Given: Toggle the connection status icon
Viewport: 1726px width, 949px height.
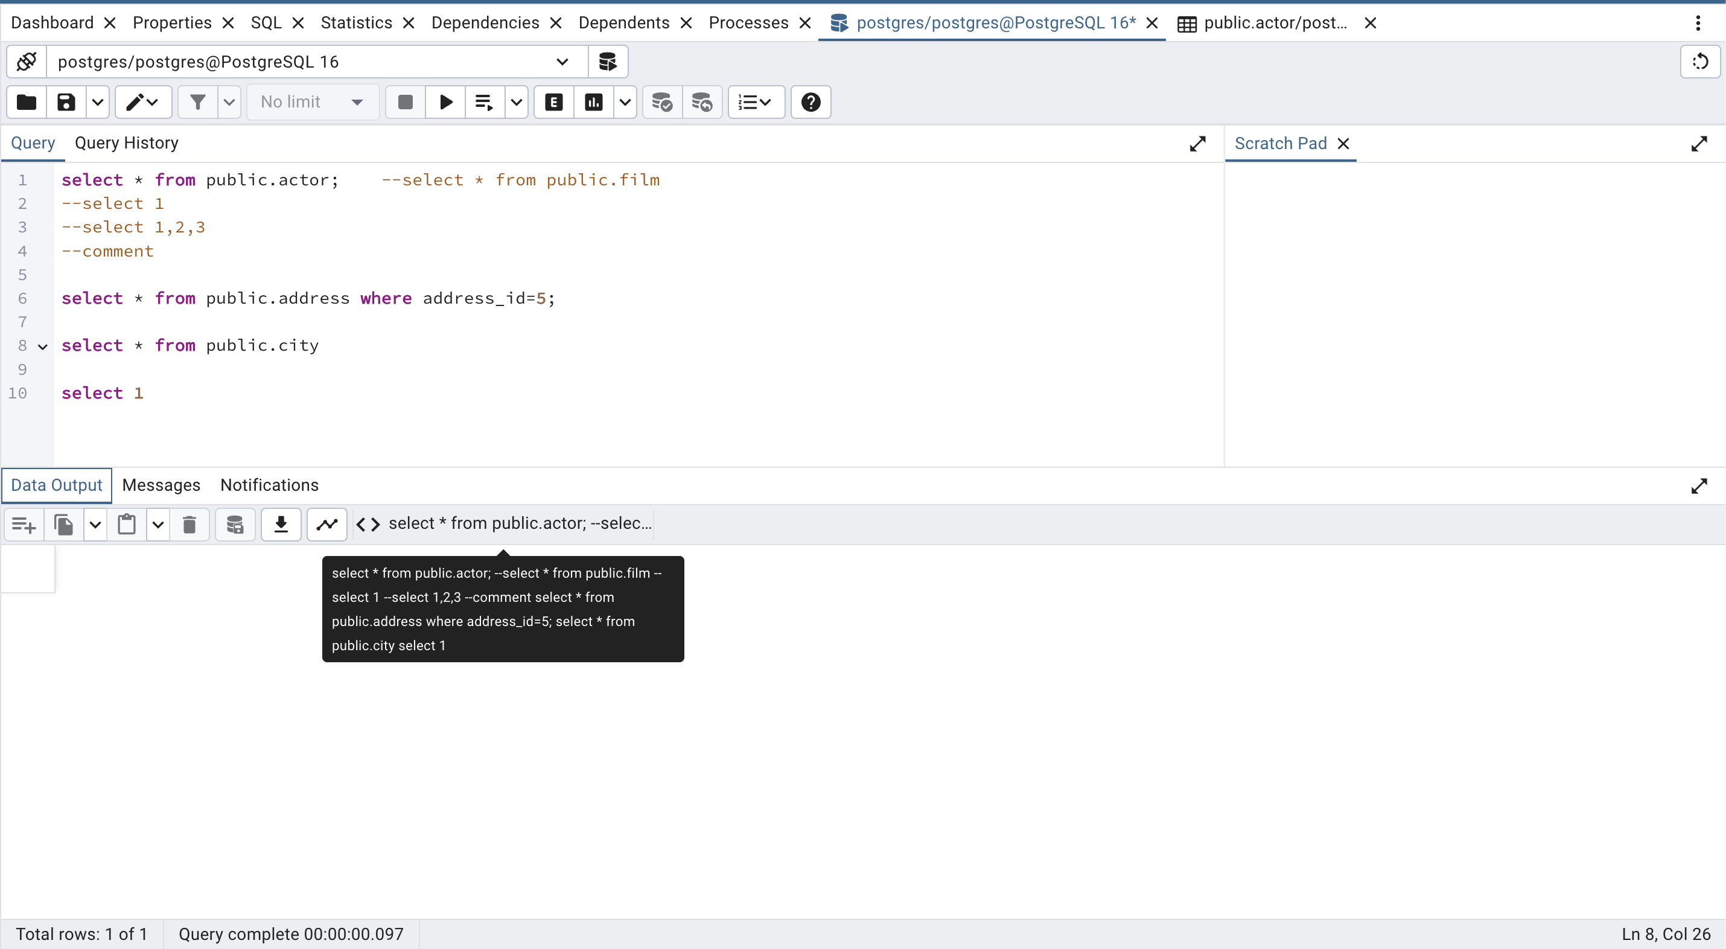Looking at the screenshot, I should [27, 62].
